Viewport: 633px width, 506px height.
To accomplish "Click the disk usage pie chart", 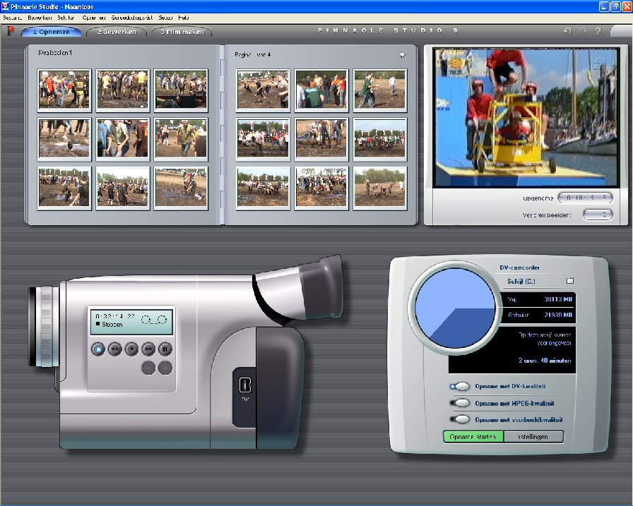I will point(455,308).
